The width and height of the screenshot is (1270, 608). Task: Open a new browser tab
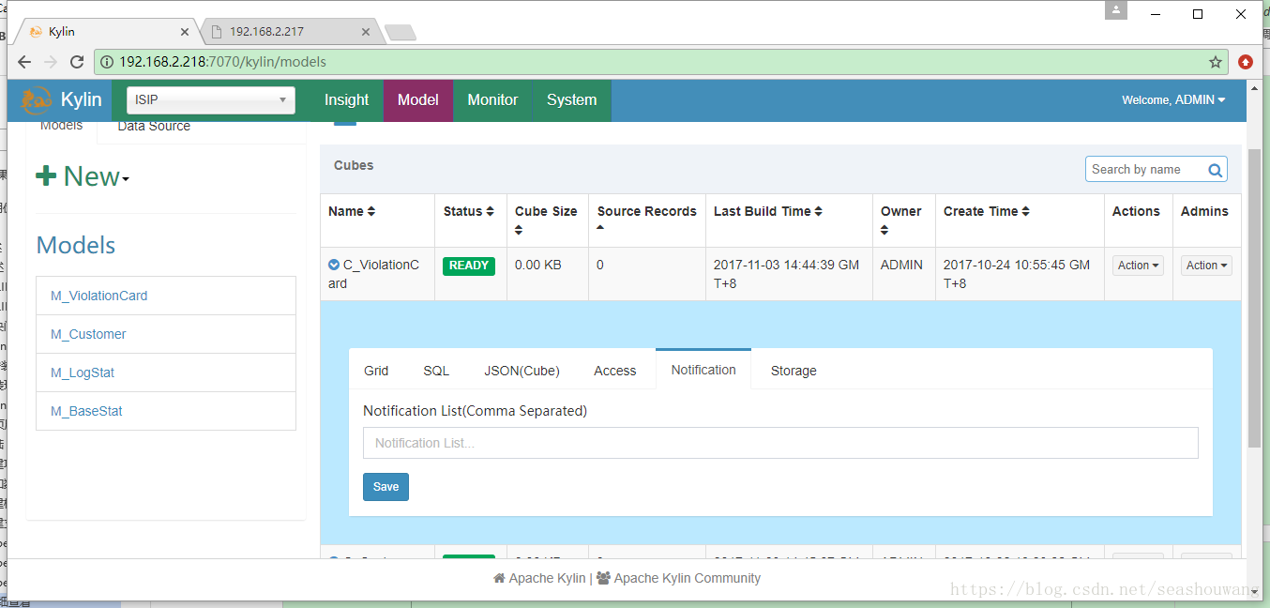coord(401,33)
